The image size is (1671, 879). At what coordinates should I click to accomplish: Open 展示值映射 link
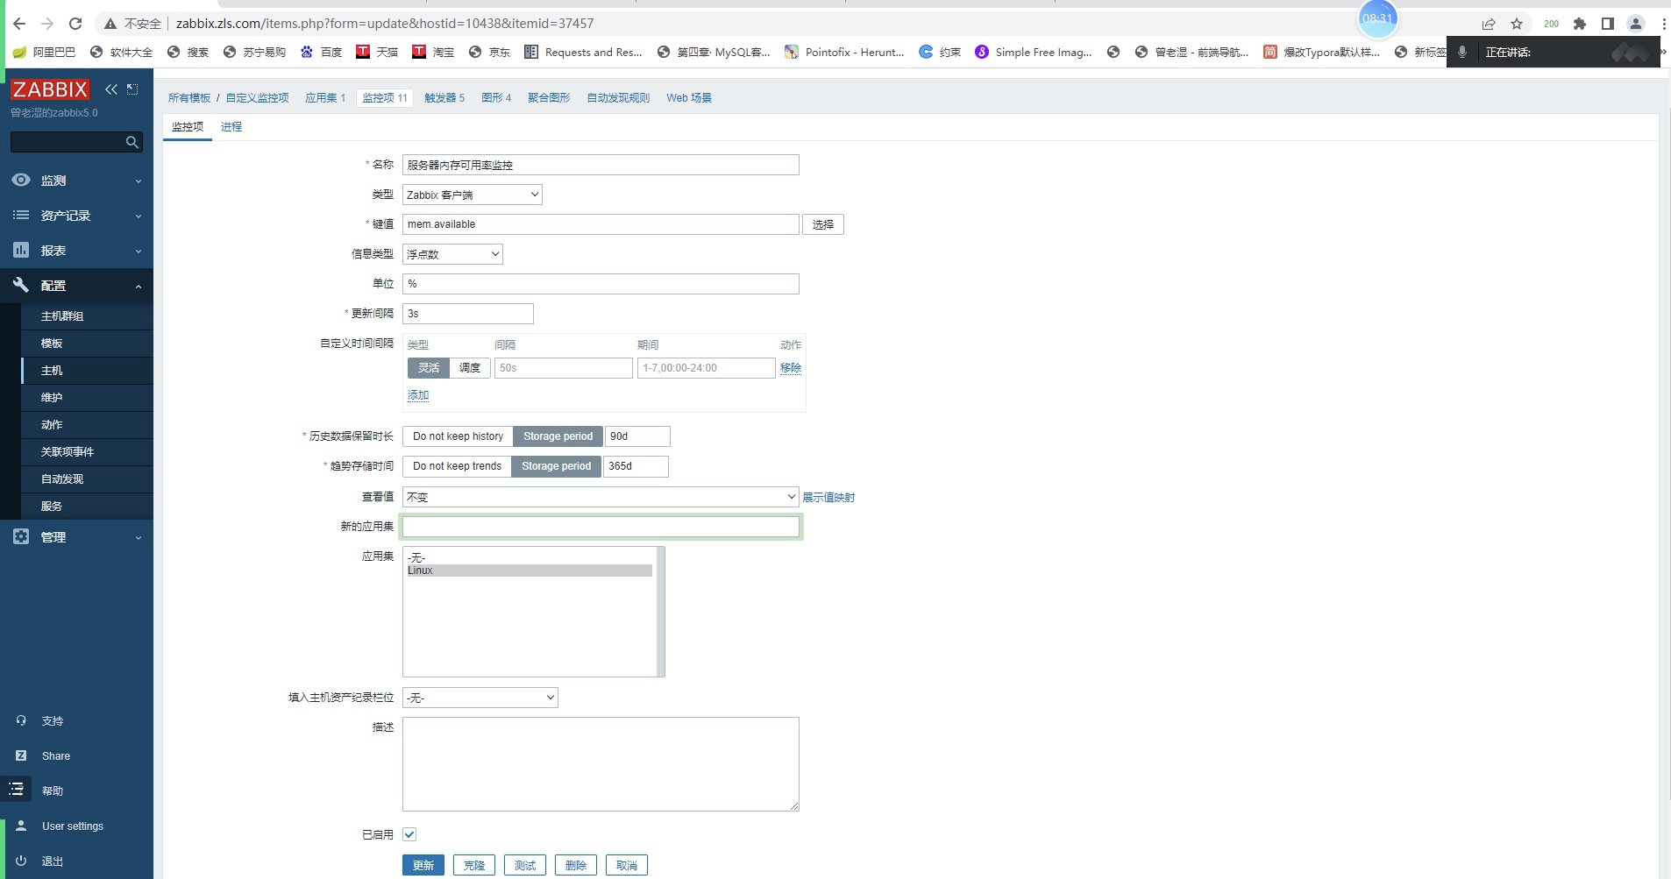coord(828,498)
